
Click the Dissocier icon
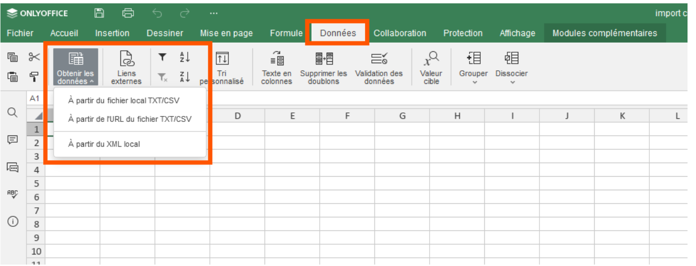(x=511, y=58)
